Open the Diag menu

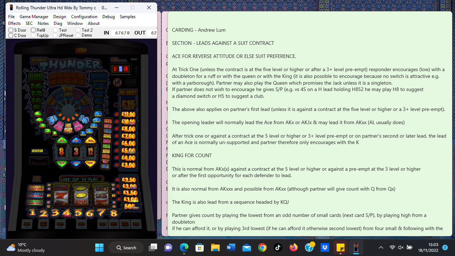coord(58,23)
